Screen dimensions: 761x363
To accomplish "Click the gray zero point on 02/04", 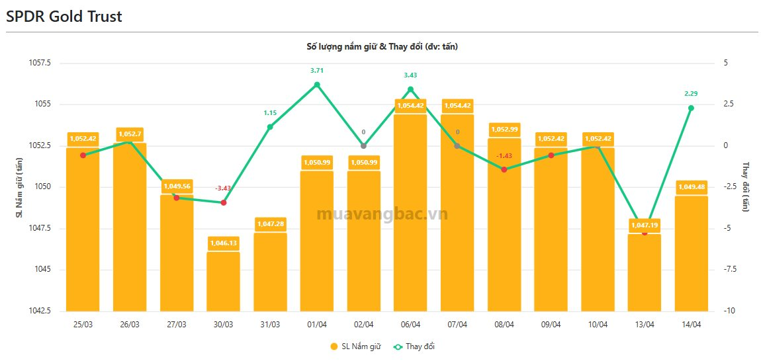I will pyautogui.click(x=363, y=146).
